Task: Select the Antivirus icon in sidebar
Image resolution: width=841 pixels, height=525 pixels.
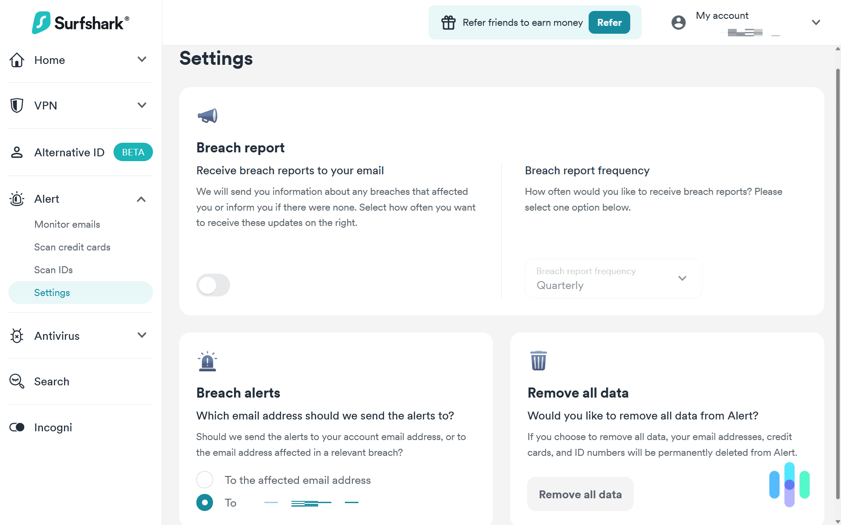Action: [17, 336]
